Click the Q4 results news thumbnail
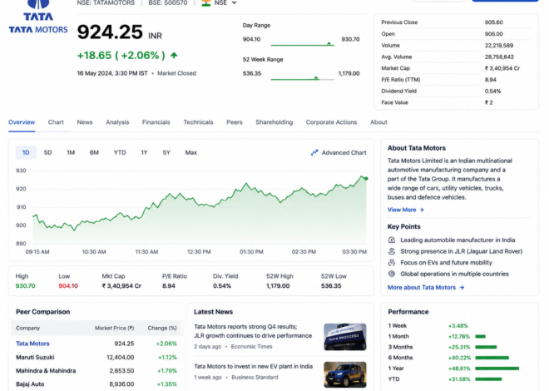This screenshot has width=549, height=391. [345, 337]
